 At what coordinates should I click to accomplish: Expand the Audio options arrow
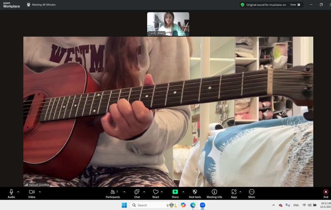(x=18, y=192)
